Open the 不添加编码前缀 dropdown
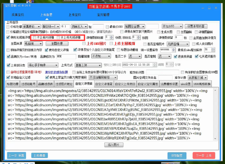 (103, 78)
